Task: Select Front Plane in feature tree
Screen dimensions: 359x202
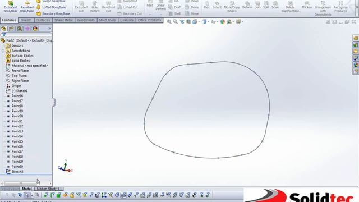Action: [20, 71]
